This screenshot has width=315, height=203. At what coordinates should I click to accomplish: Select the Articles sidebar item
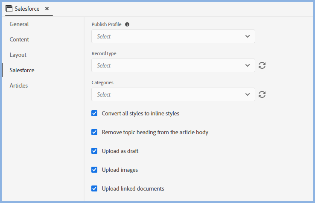tap(19, 85)
